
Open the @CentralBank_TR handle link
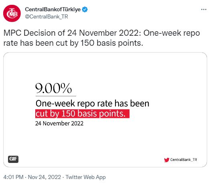(46, 17)
